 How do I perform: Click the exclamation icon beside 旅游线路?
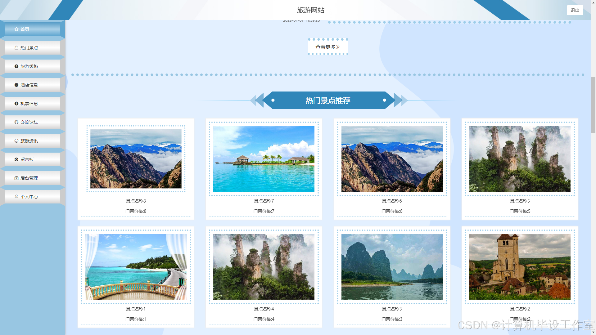16,66
